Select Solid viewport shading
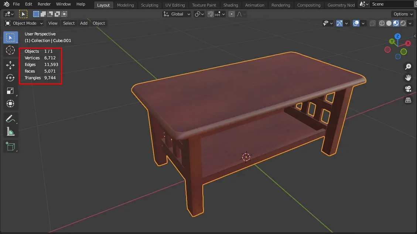Viewport: 417px width, 234px height. (x=389, y=23)
